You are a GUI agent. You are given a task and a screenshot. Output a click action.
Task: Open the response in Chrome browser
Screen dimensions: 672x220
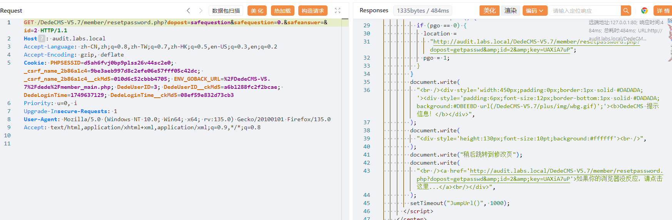pyautogui.click(x=644, y=11)
